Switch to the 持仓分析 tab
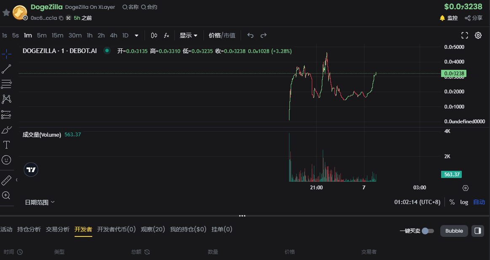This screenshot has height=260, width=490. click(29, 229)
